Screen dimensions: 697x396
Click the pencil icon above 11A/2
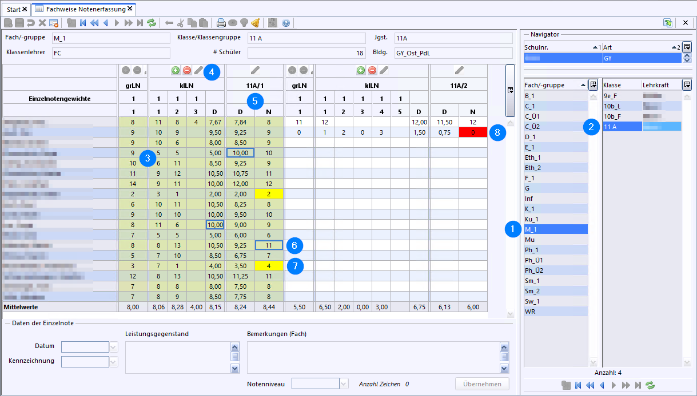pos(459,71)
